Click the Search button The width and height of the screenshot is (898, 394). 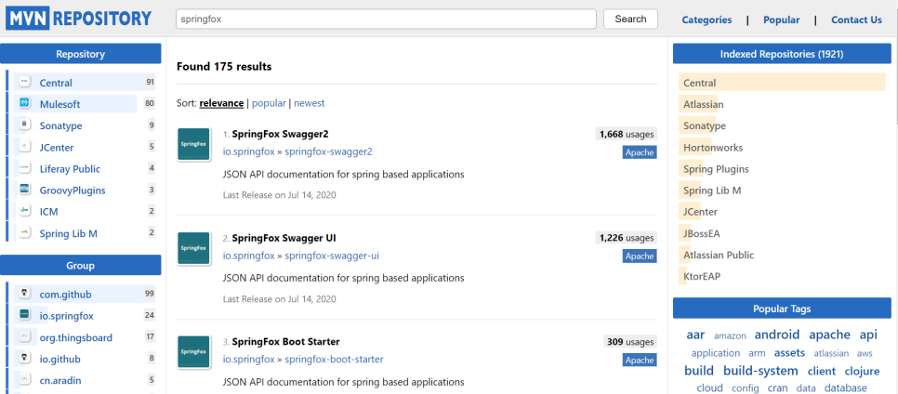pyautogui.click(x=630, y=19)
